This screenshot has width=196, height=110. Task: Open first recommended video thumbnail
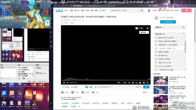click(x=161, y=81)
